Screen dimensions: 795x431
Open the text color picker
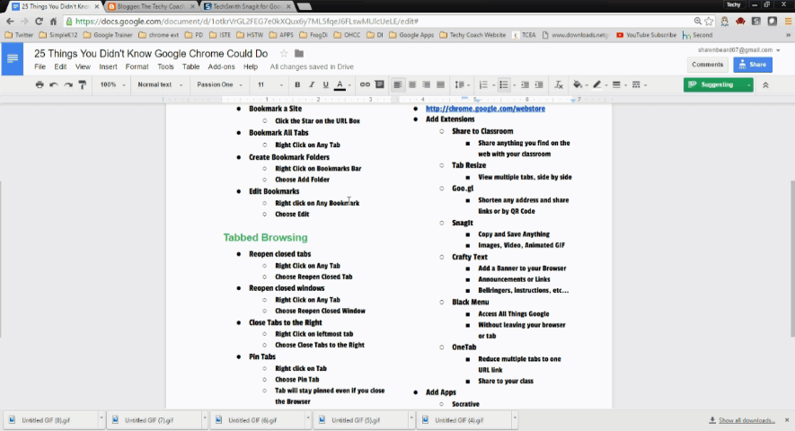pyautogui.click(x=340, y=84)
